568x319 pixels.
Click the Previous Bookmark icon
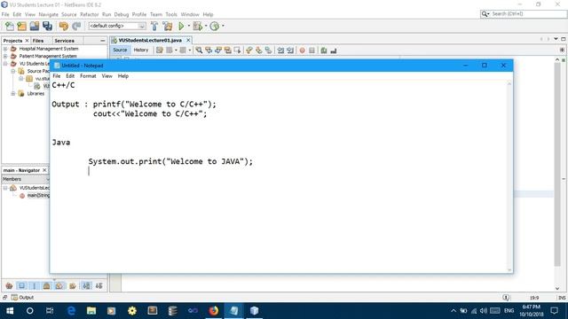tap(248, 51)
